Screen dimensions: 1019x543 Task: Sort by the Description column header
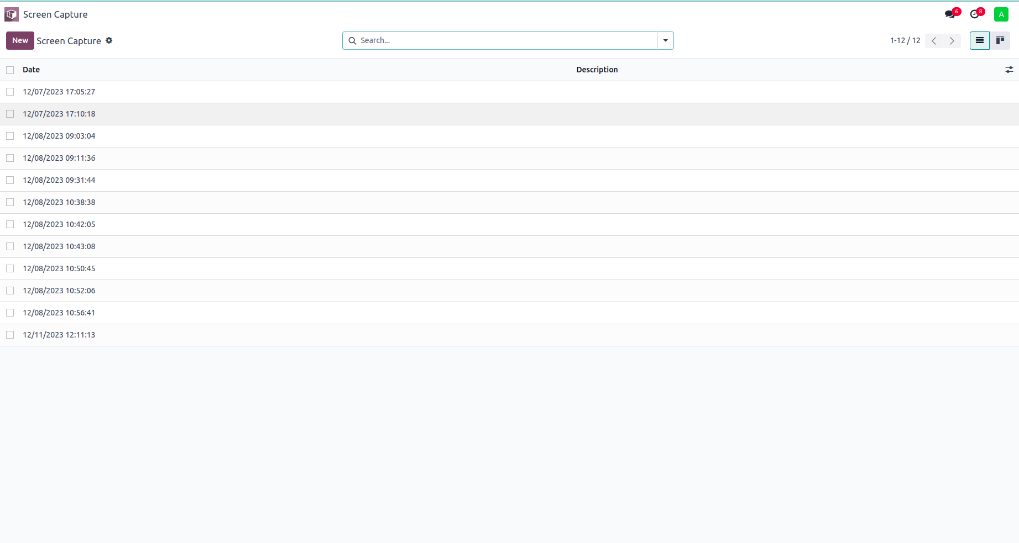[597, 70]
